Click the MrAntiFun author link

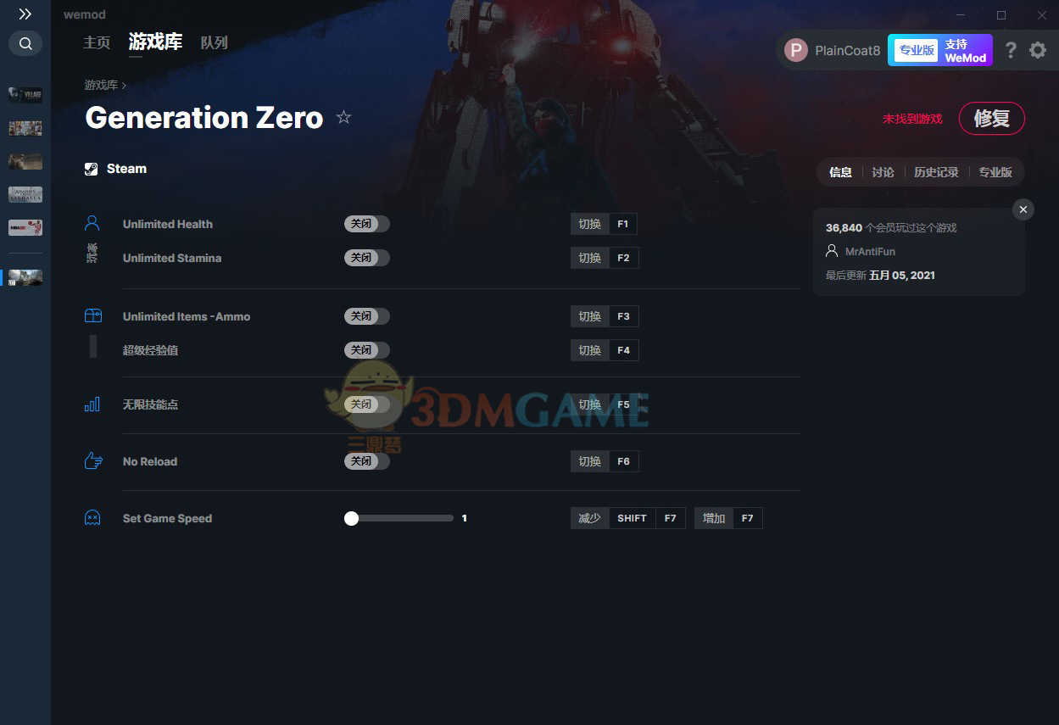tap(870, 252)
